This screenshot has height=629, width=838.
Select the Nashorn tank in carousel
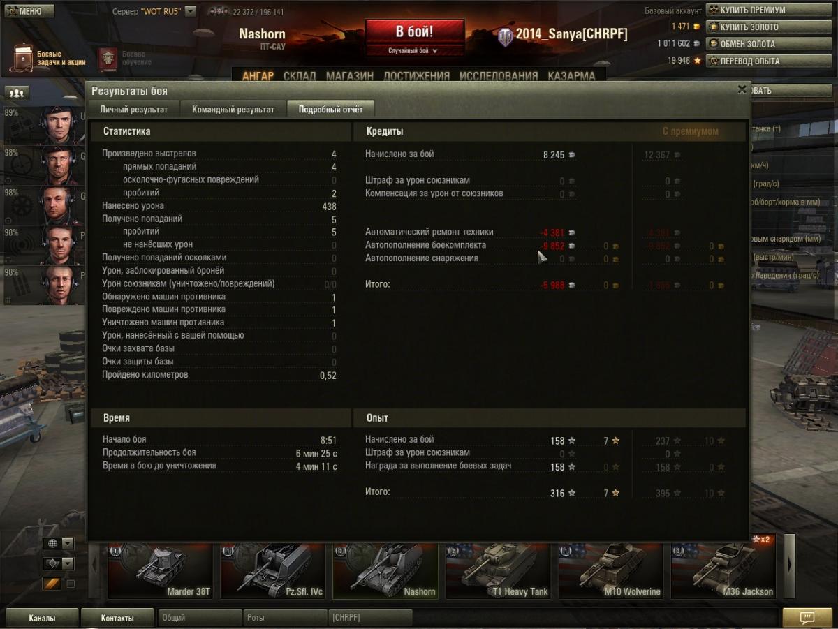click(385, 572)
